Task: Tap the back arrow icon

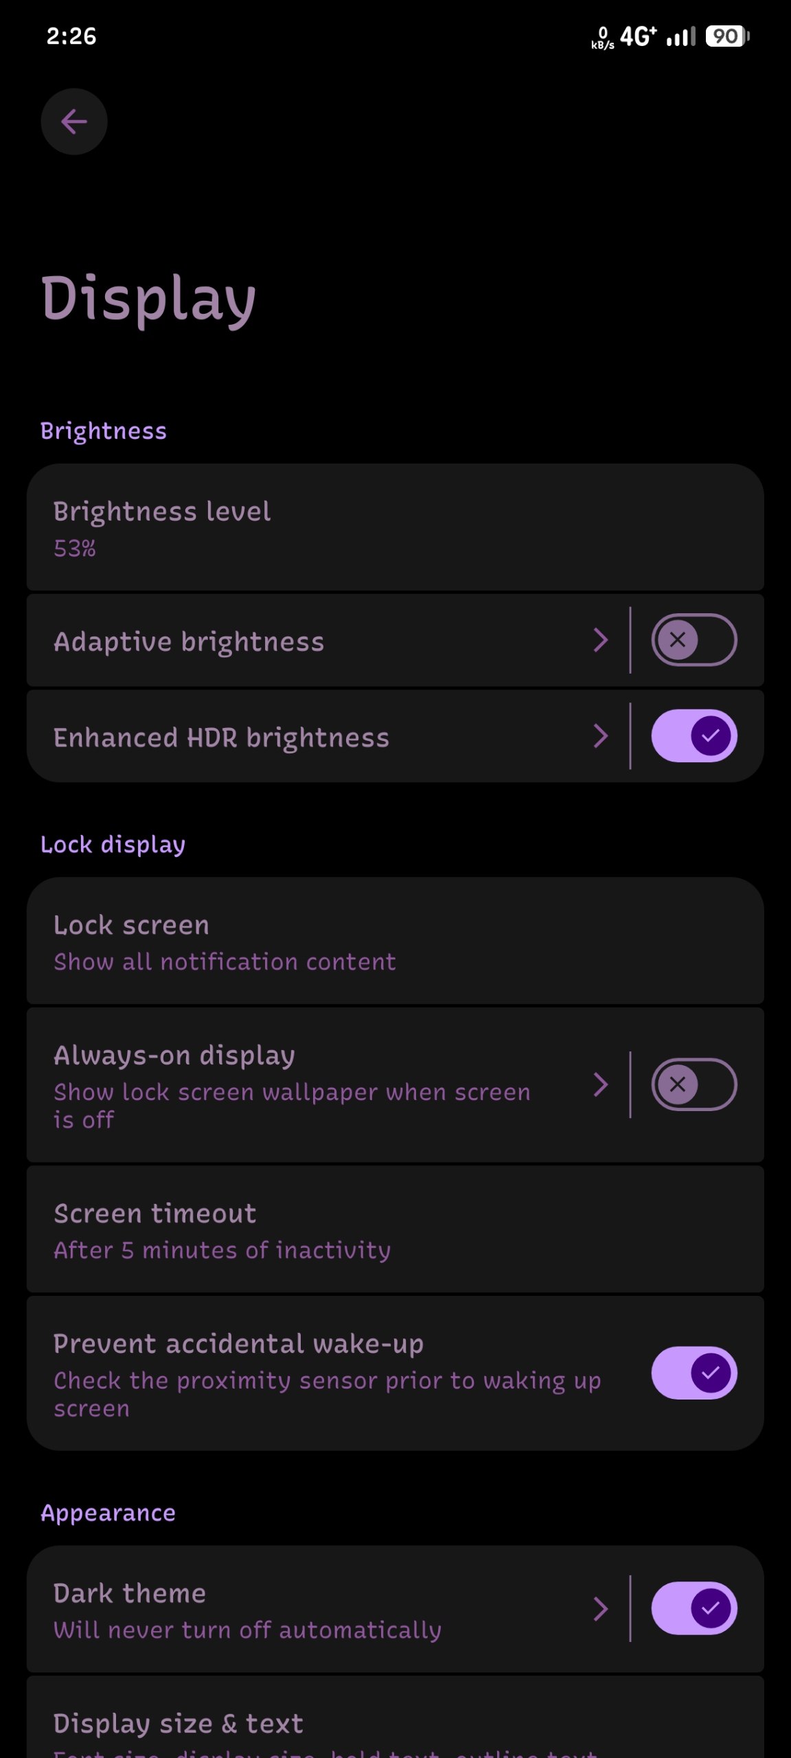Action: point(74,122)
